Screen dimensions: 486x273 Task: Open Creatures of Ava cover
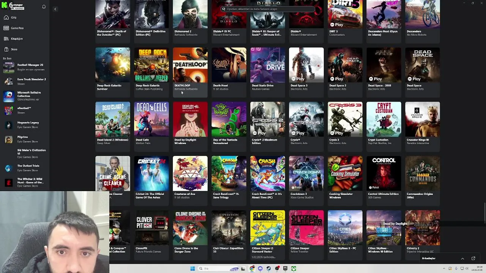190,173
